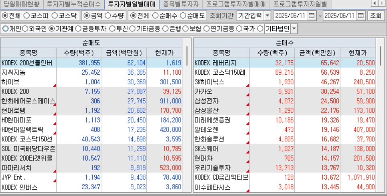Image resolution: width=387 pixels, height=196 pixels.
Task: Choose 금액 display option
Action: point(87,16)
